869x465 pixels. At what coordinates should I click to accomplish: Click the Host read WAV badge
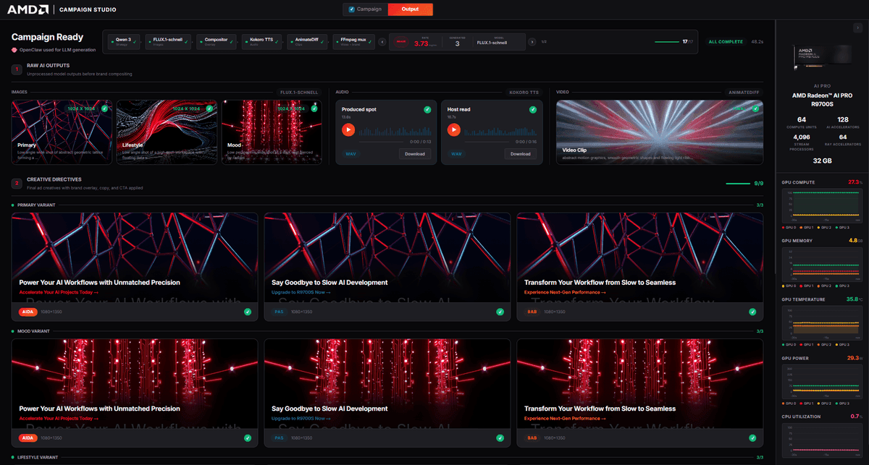click(x=456, y=153)
